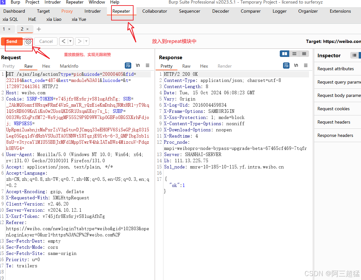Viewport: 361px width, 280px height.
Task: Open the history dropdown beside the back arrow
Action: (x=71, y=41)
